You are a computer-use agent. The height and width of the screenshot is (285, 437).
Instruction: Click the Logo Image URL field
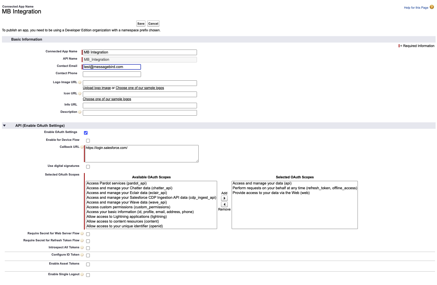click(x=140, y=83)
